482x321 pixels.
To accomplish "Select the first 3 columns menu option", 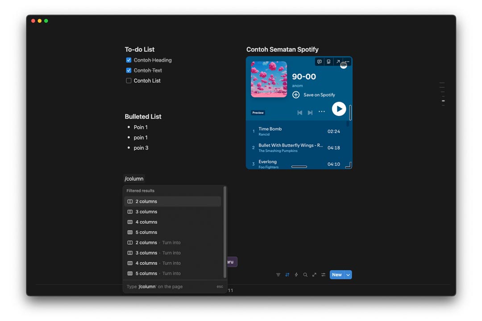I will pos(172,212).
